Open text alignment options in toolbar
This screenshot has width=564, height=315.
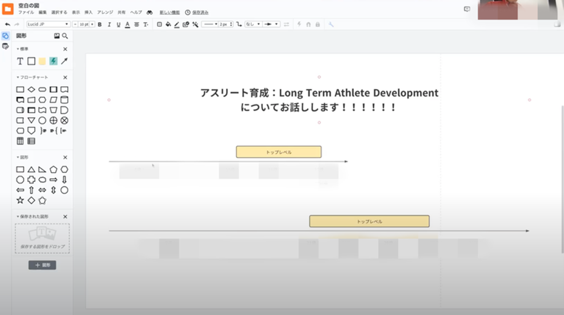137,24
